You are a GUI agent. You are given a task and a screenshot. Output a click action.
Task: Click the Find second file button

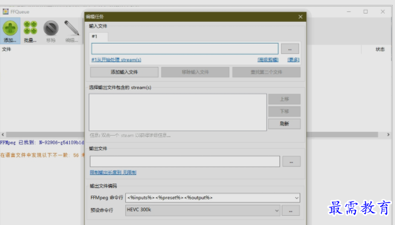coord(266,72)
